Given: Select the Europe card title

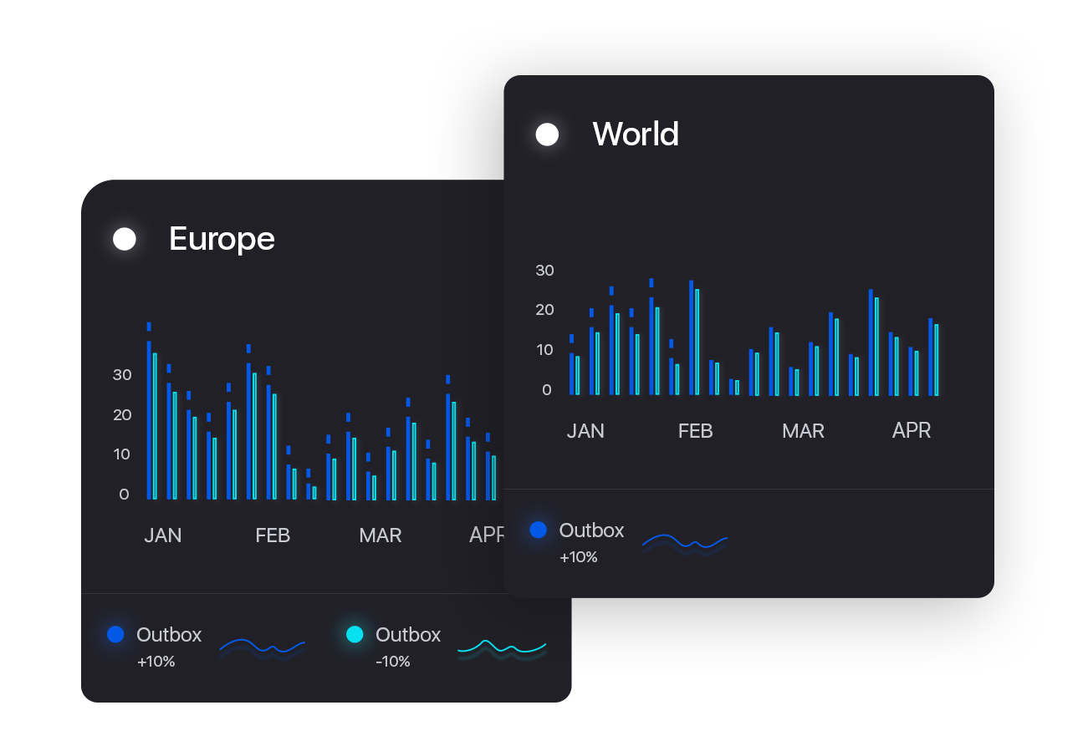Looking at the screenshot, I should point(222,239).
